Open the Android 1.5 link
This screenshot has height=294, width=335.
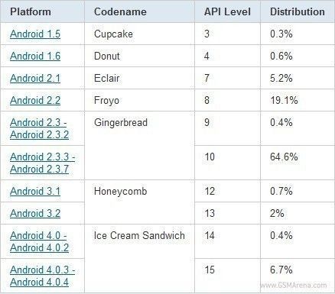click(x=35, y=34)
